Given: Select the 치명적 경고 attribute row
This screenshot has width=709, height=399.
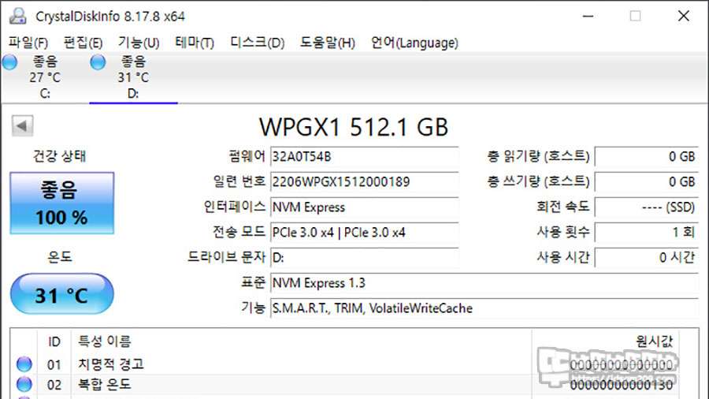Looking at the screenshot, I should 344,364.
